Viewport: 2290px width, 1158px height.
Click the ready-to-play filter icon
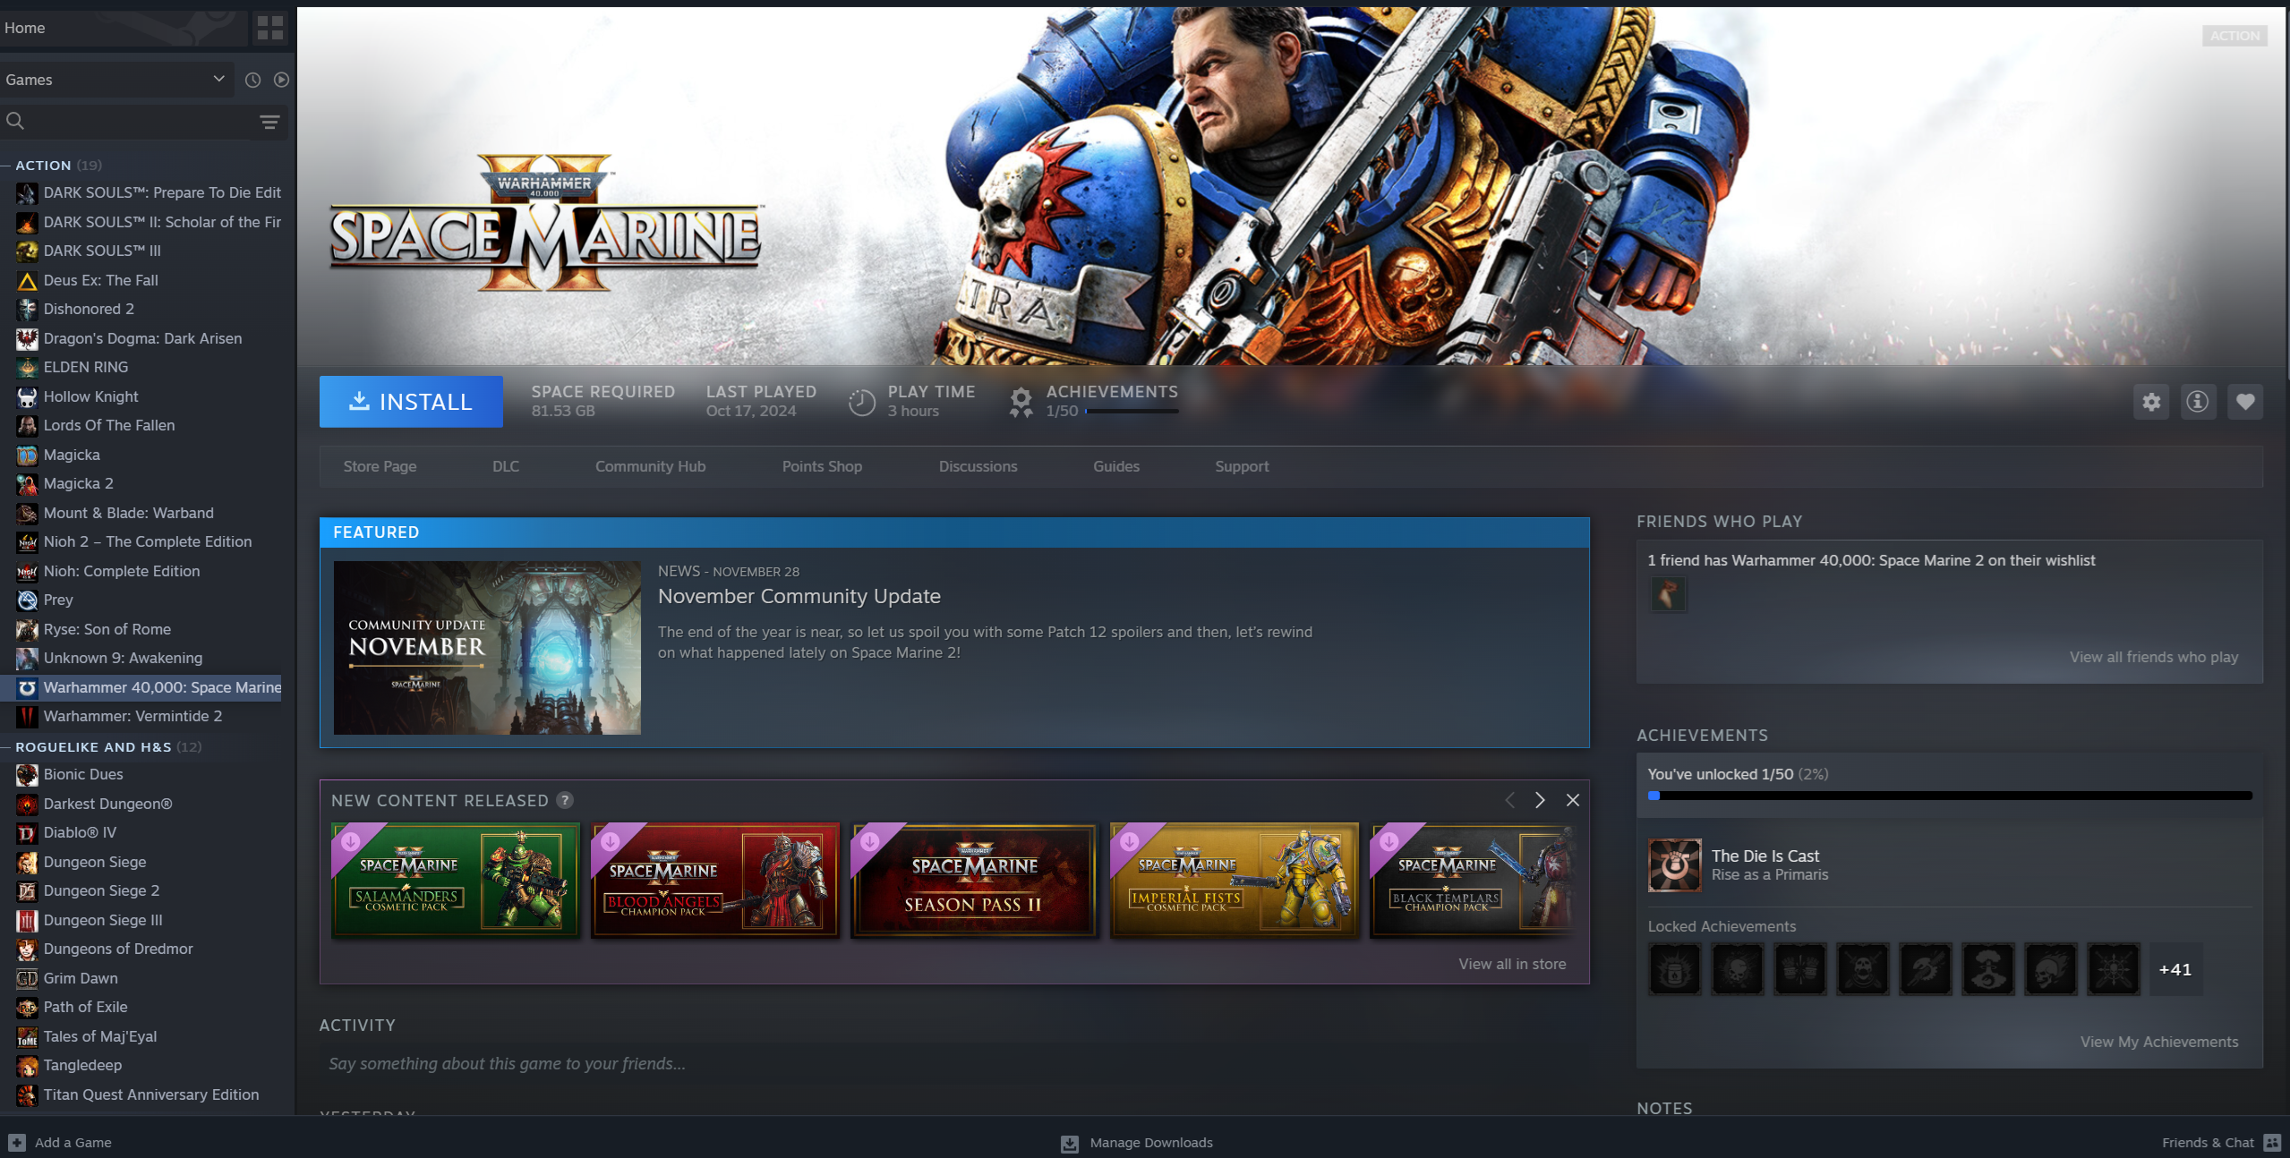point(281,80)
